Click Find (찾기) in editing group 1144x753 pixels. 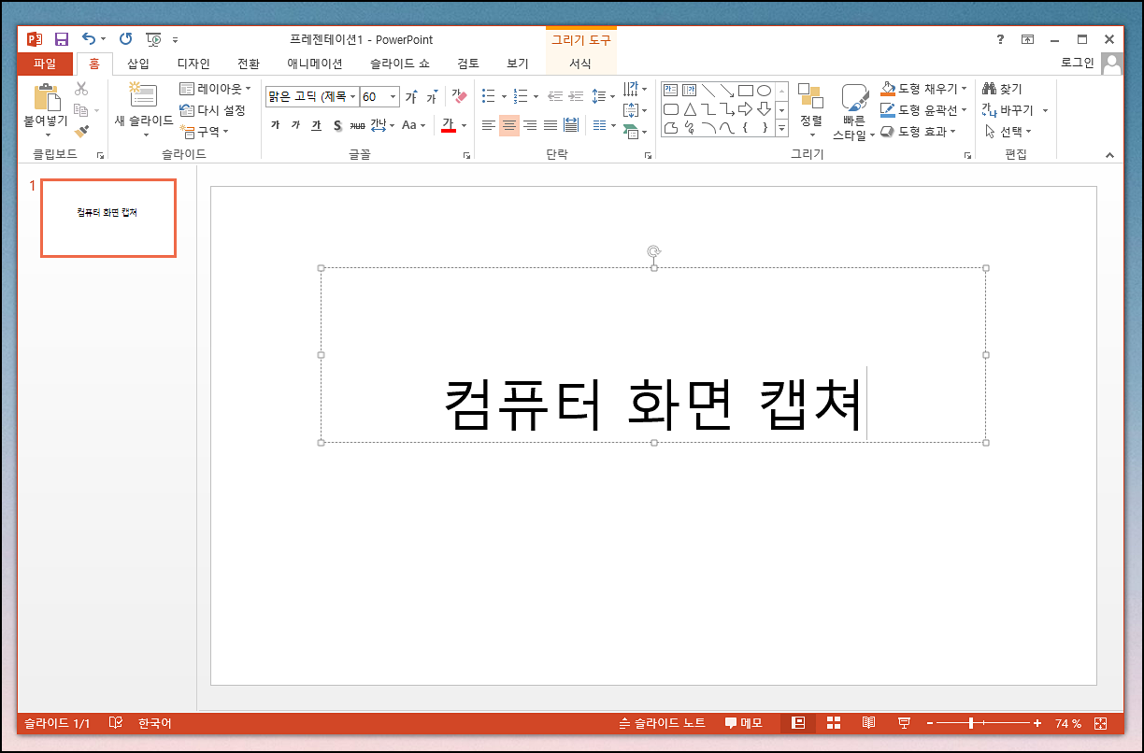1003,89
